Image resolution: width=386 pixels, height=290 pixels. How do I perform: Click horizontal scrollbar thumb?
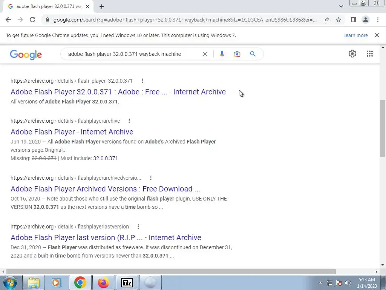click(171, 271)
